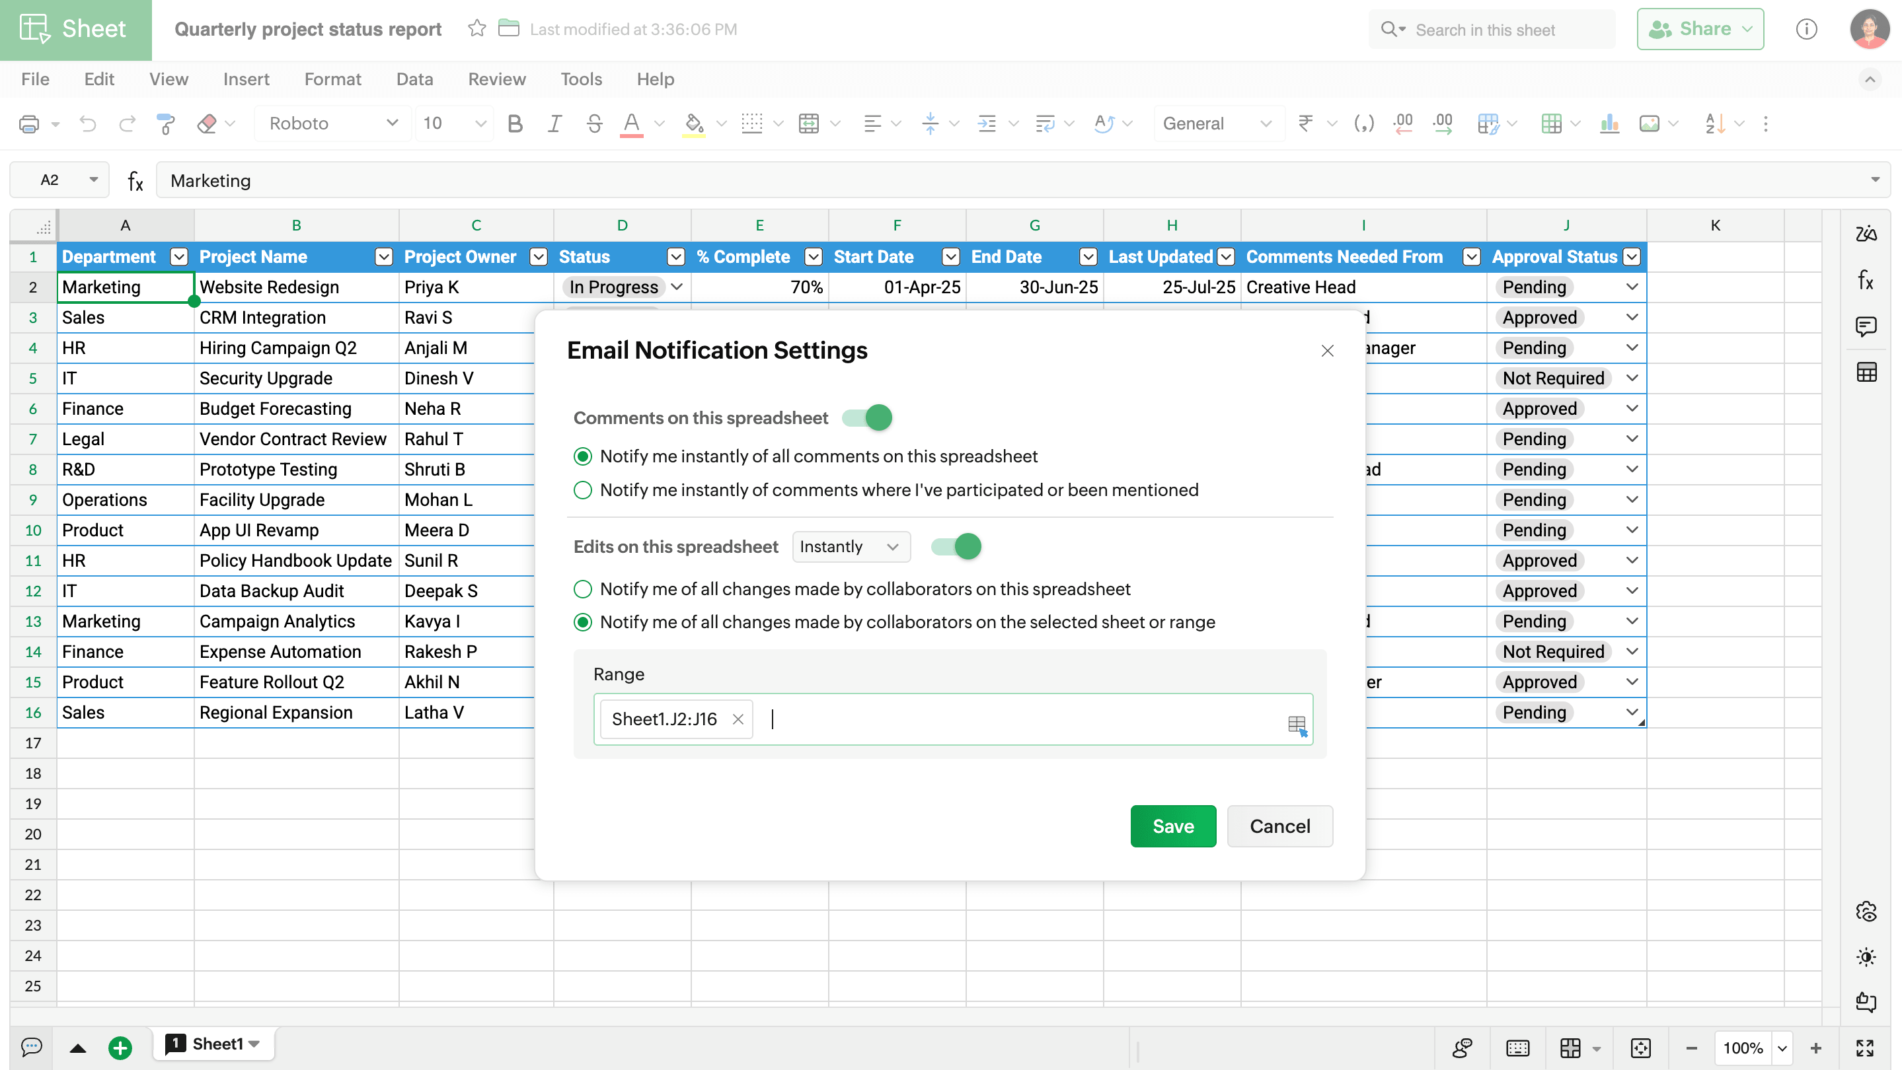The image size is (1902, 1070).
Task: Select notify only where I've participated or mentioned
Action: click(582, 490)
